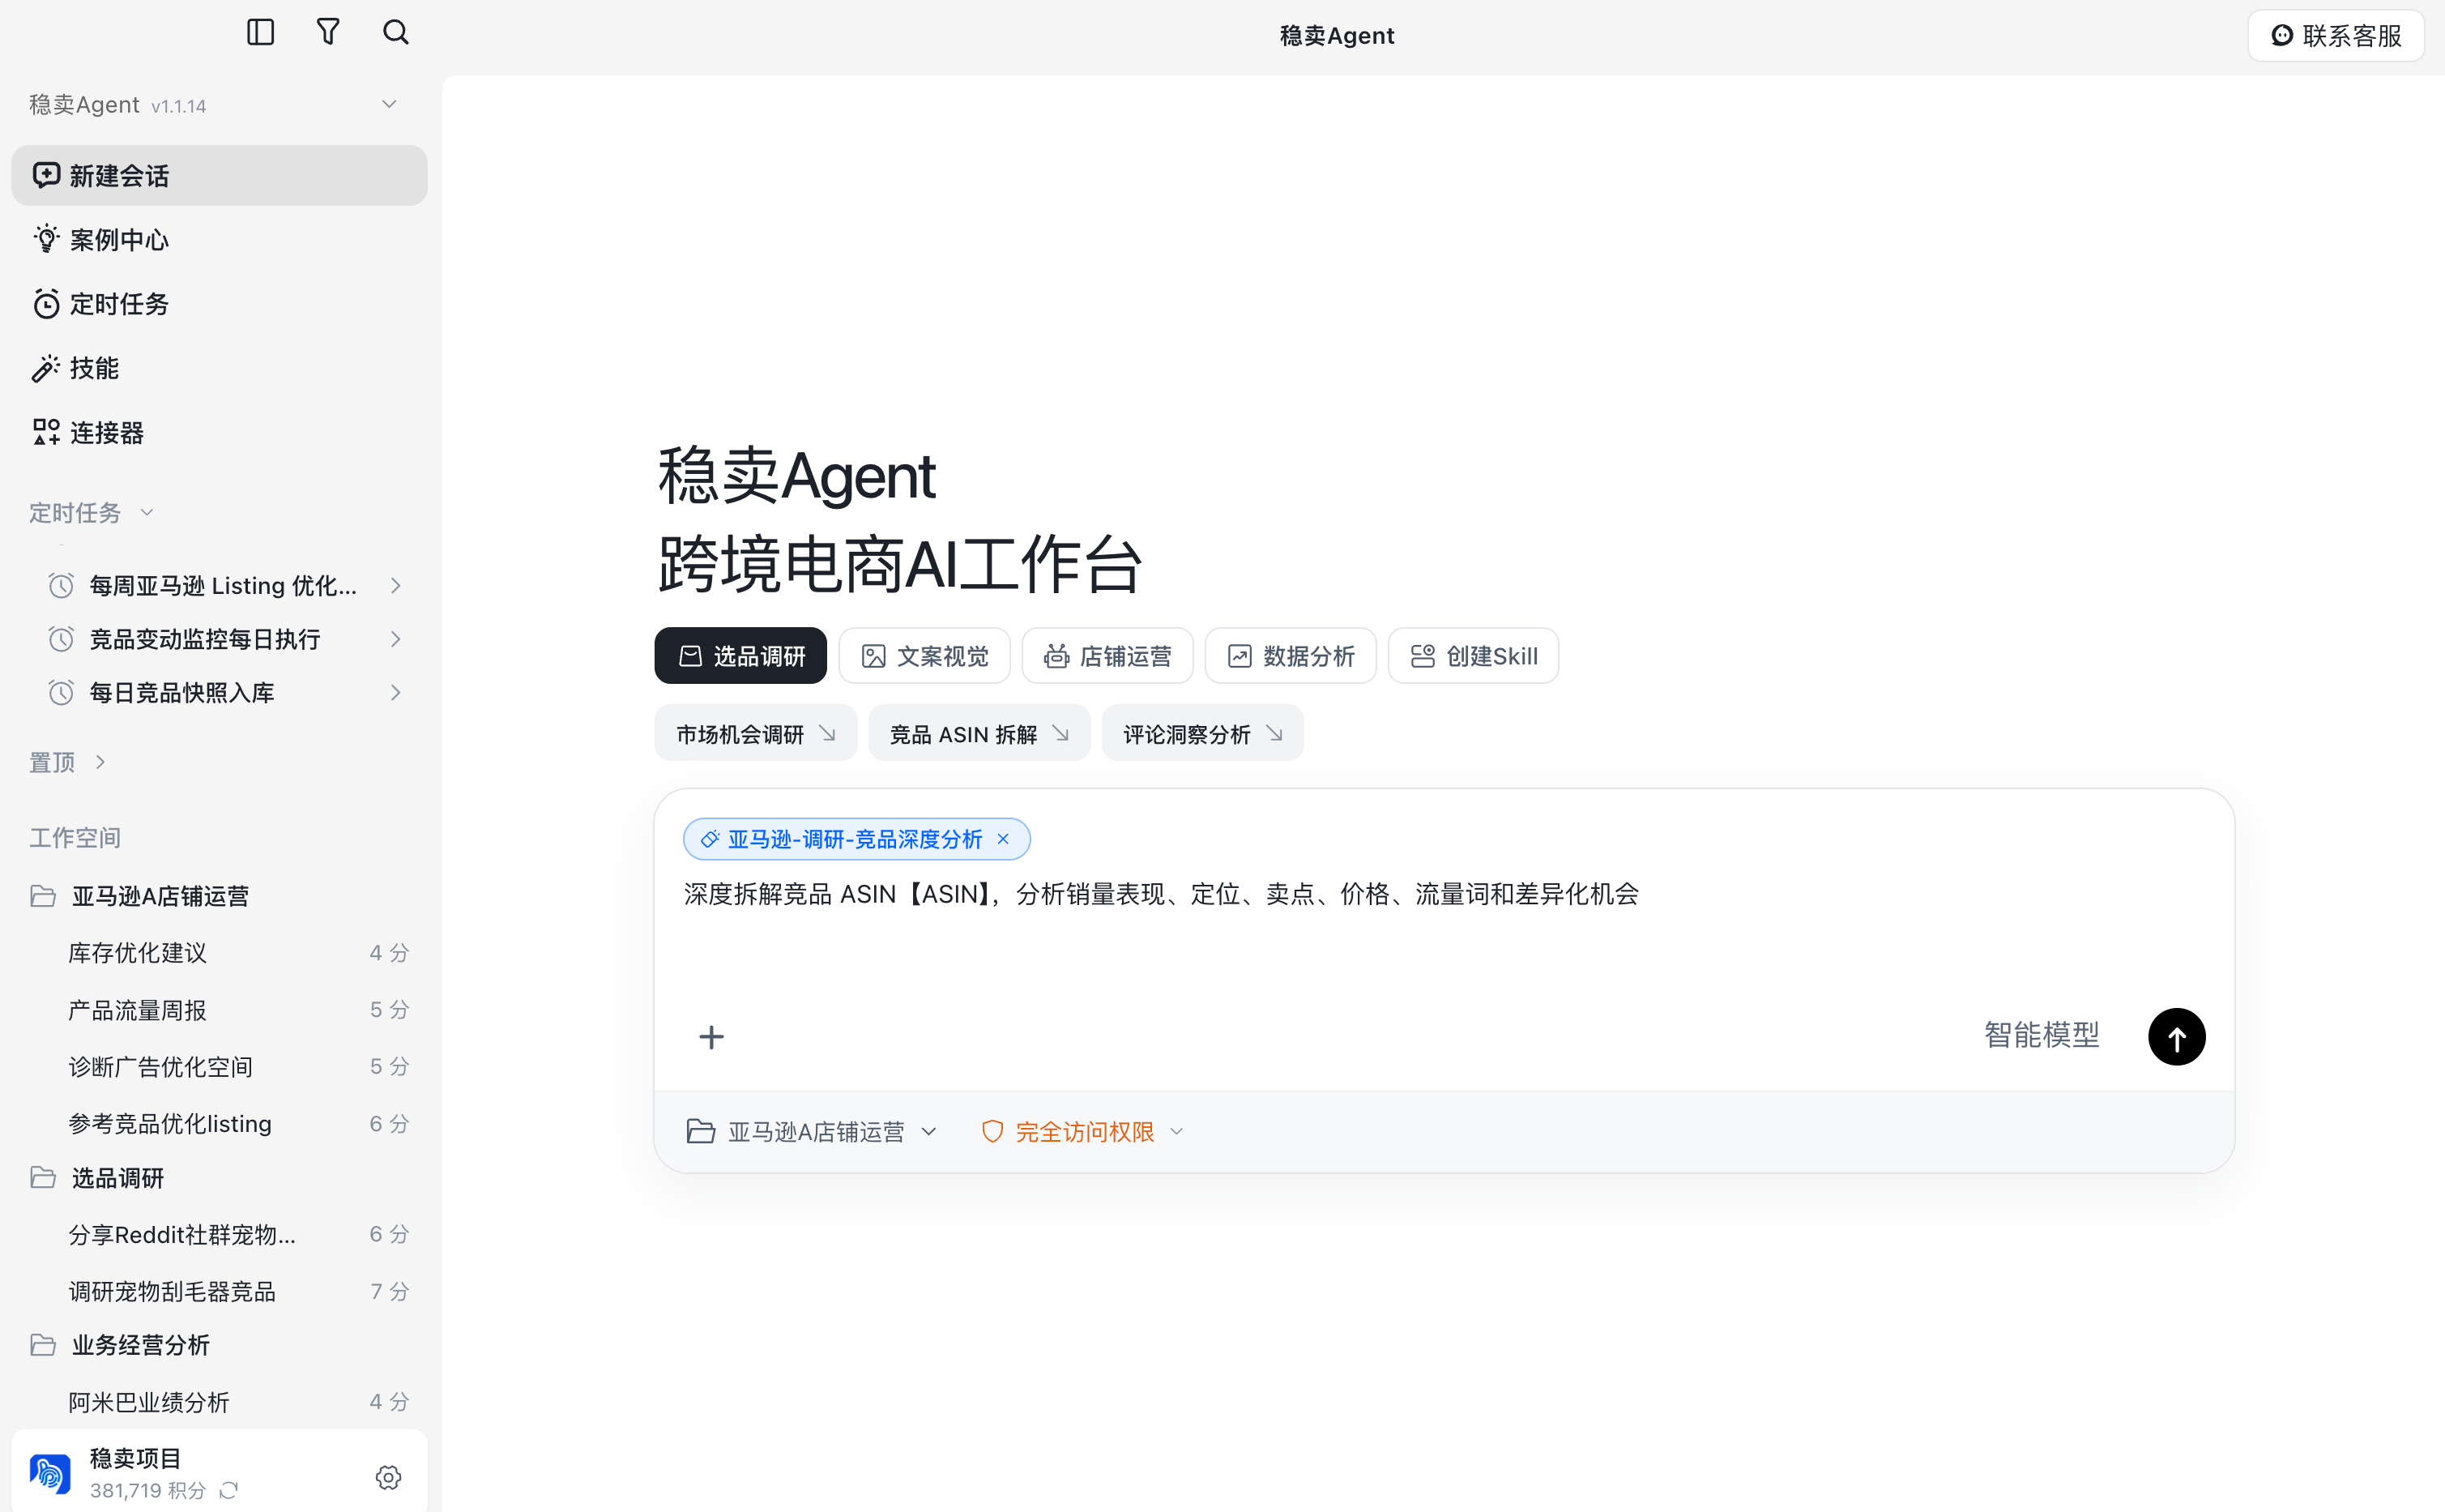Screen dimensions: 2445x1512
Task: Open the 亚马逊A店铺运营 workspace folder in sidebar
Action: [219, 896]
